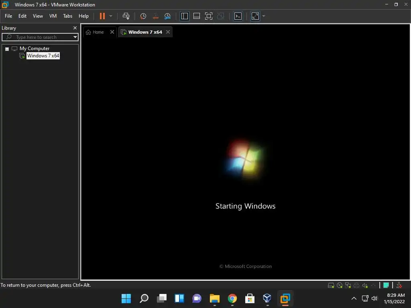The width and height of the screenshot is (411, 308).
Task: Open the Help menu
Action: tap(83, 16)
